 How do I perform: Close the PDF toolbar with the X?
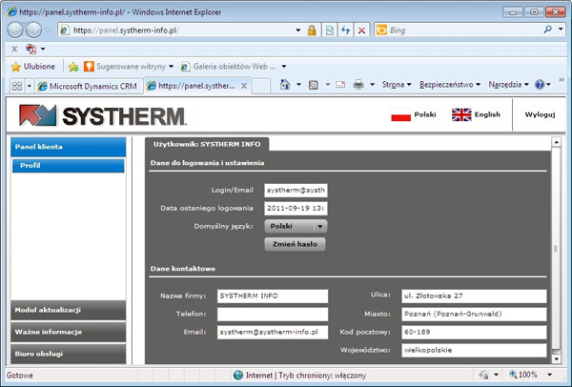coord(14,49)
